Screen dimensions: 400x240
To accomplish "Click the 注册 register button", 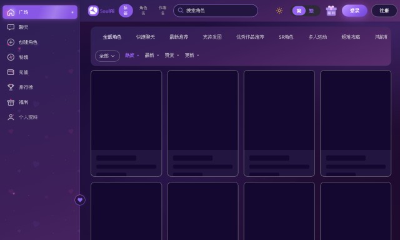I will point(384,11).
